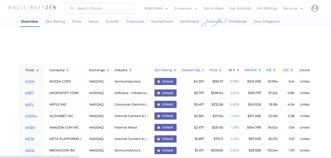The image size is (331, 158).
Task: Open the MSFT ticker link
Action: click(29, 93)
